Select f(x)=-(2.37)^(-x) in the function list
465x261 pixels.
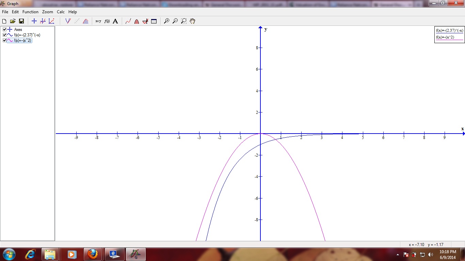[27, 35]
